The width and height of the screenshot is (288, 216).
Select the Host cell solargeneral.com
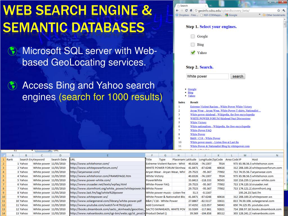coord(268,201)
